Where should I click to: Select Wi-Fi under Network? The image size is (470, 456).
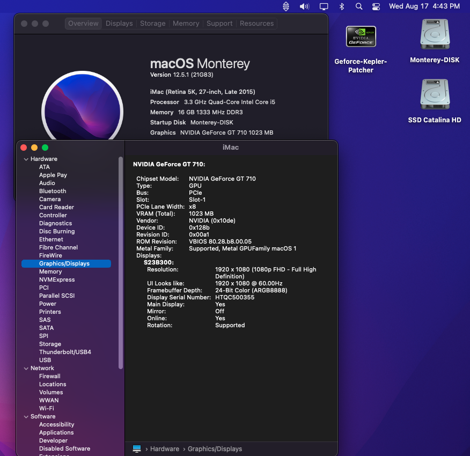[47, 409]
